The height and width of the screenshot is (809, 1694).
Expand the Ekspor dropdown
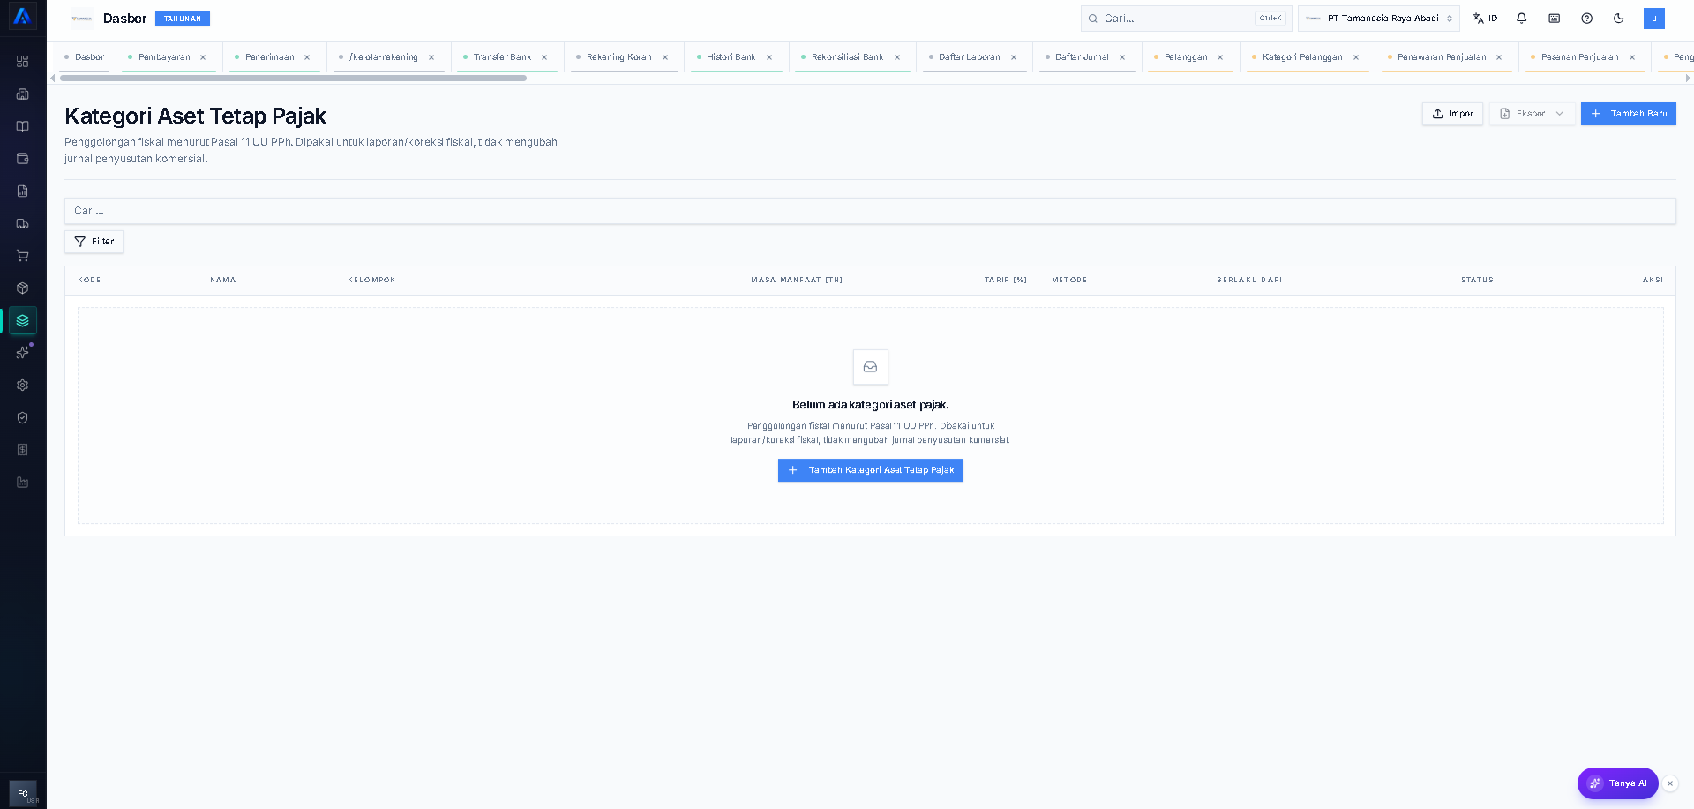[1532, 114]
